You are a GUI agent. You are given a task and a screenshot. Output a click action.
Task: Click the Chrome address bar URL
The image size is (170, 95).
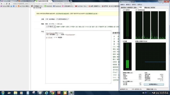(x=44, y=4)
